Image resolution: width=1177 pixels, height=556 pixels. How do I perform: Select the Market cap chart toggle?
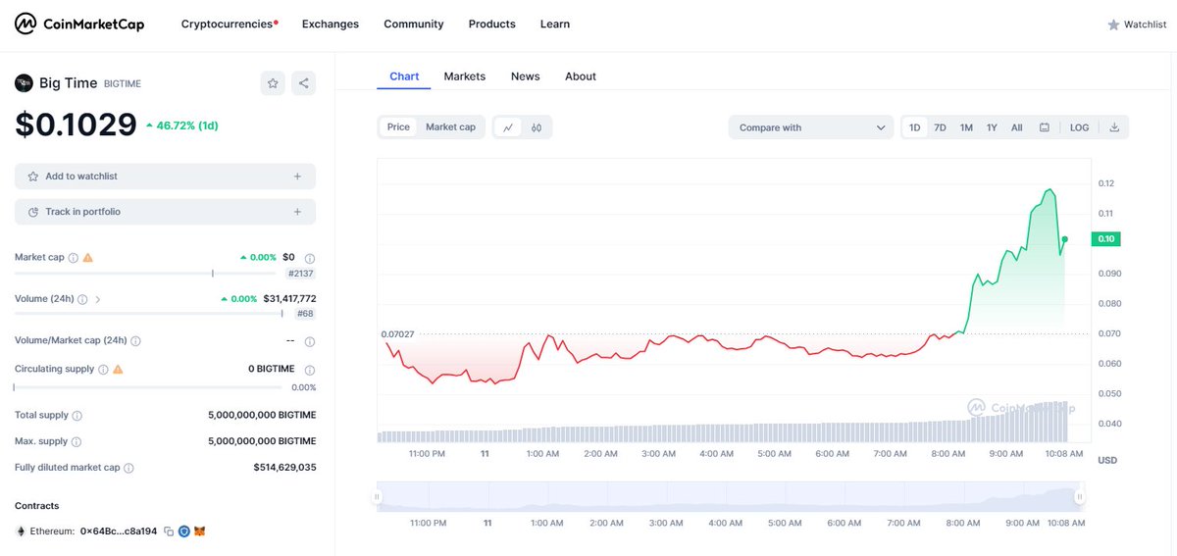(x=450, y=127)
